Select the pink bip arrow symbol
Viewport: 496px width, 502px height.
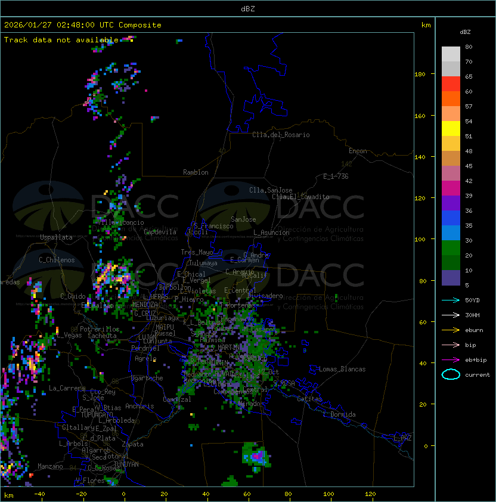(x=451, y=345)
